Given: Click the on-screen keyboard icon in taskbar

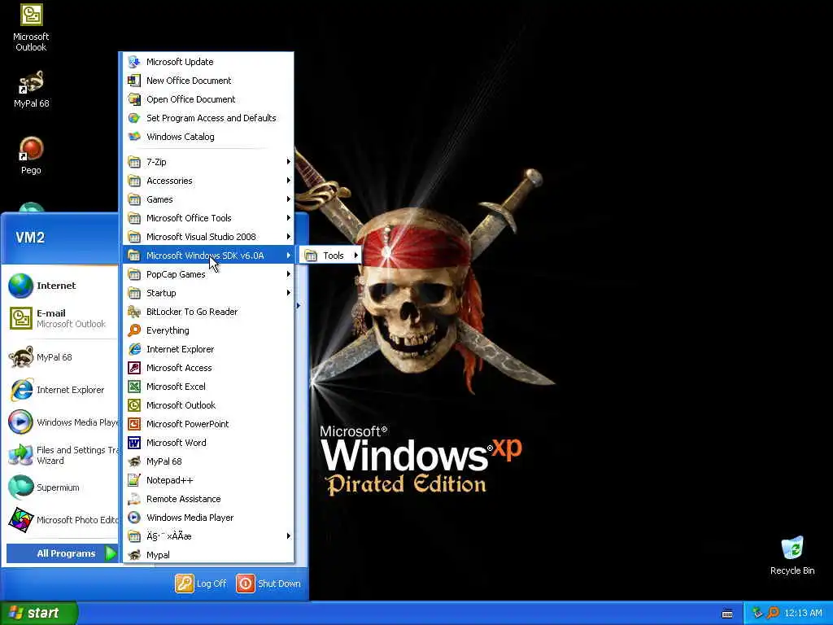Looking at the screenshot, I should tap(727, 614).
